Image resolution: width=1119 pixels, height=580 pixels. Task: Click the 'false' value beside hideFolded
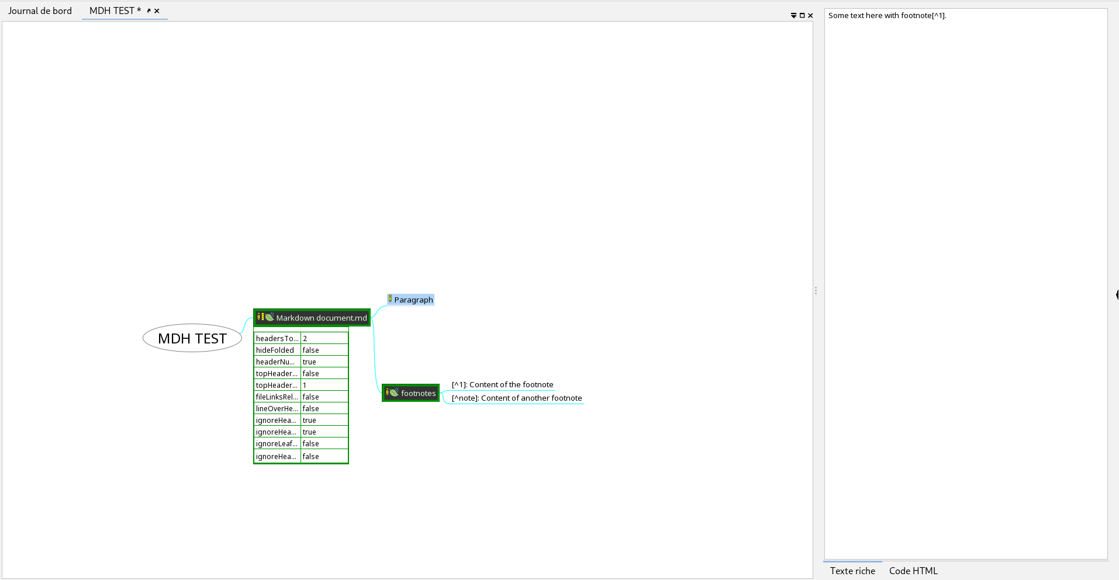(x=324, y=350)
